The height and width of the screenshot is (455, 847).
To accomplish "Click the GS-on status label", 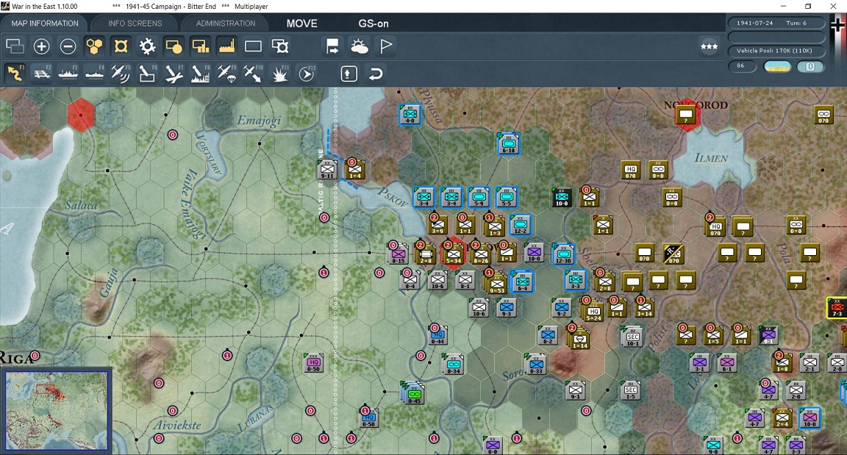I will tap(374, 24).
